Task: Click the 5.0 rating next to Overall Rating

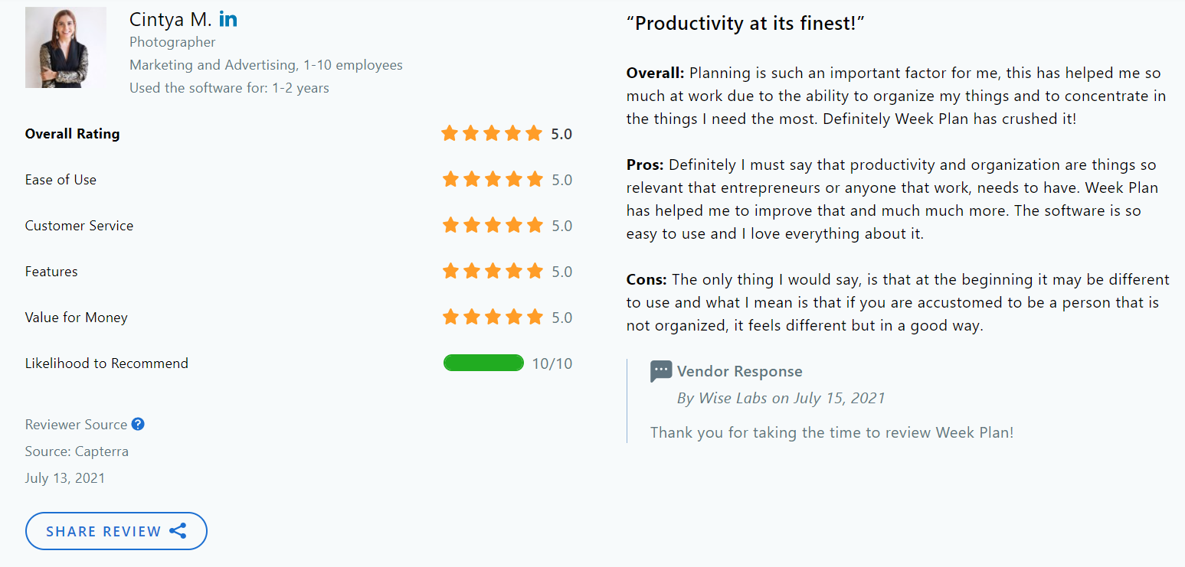Action: [561, 133]
